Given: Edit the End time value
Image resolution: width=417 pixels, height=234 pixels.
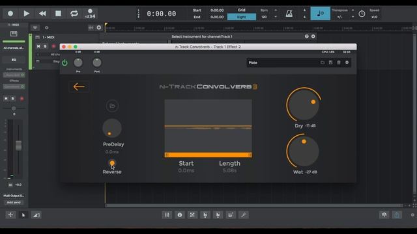Looking at the screenshot, I should (217, 17).
